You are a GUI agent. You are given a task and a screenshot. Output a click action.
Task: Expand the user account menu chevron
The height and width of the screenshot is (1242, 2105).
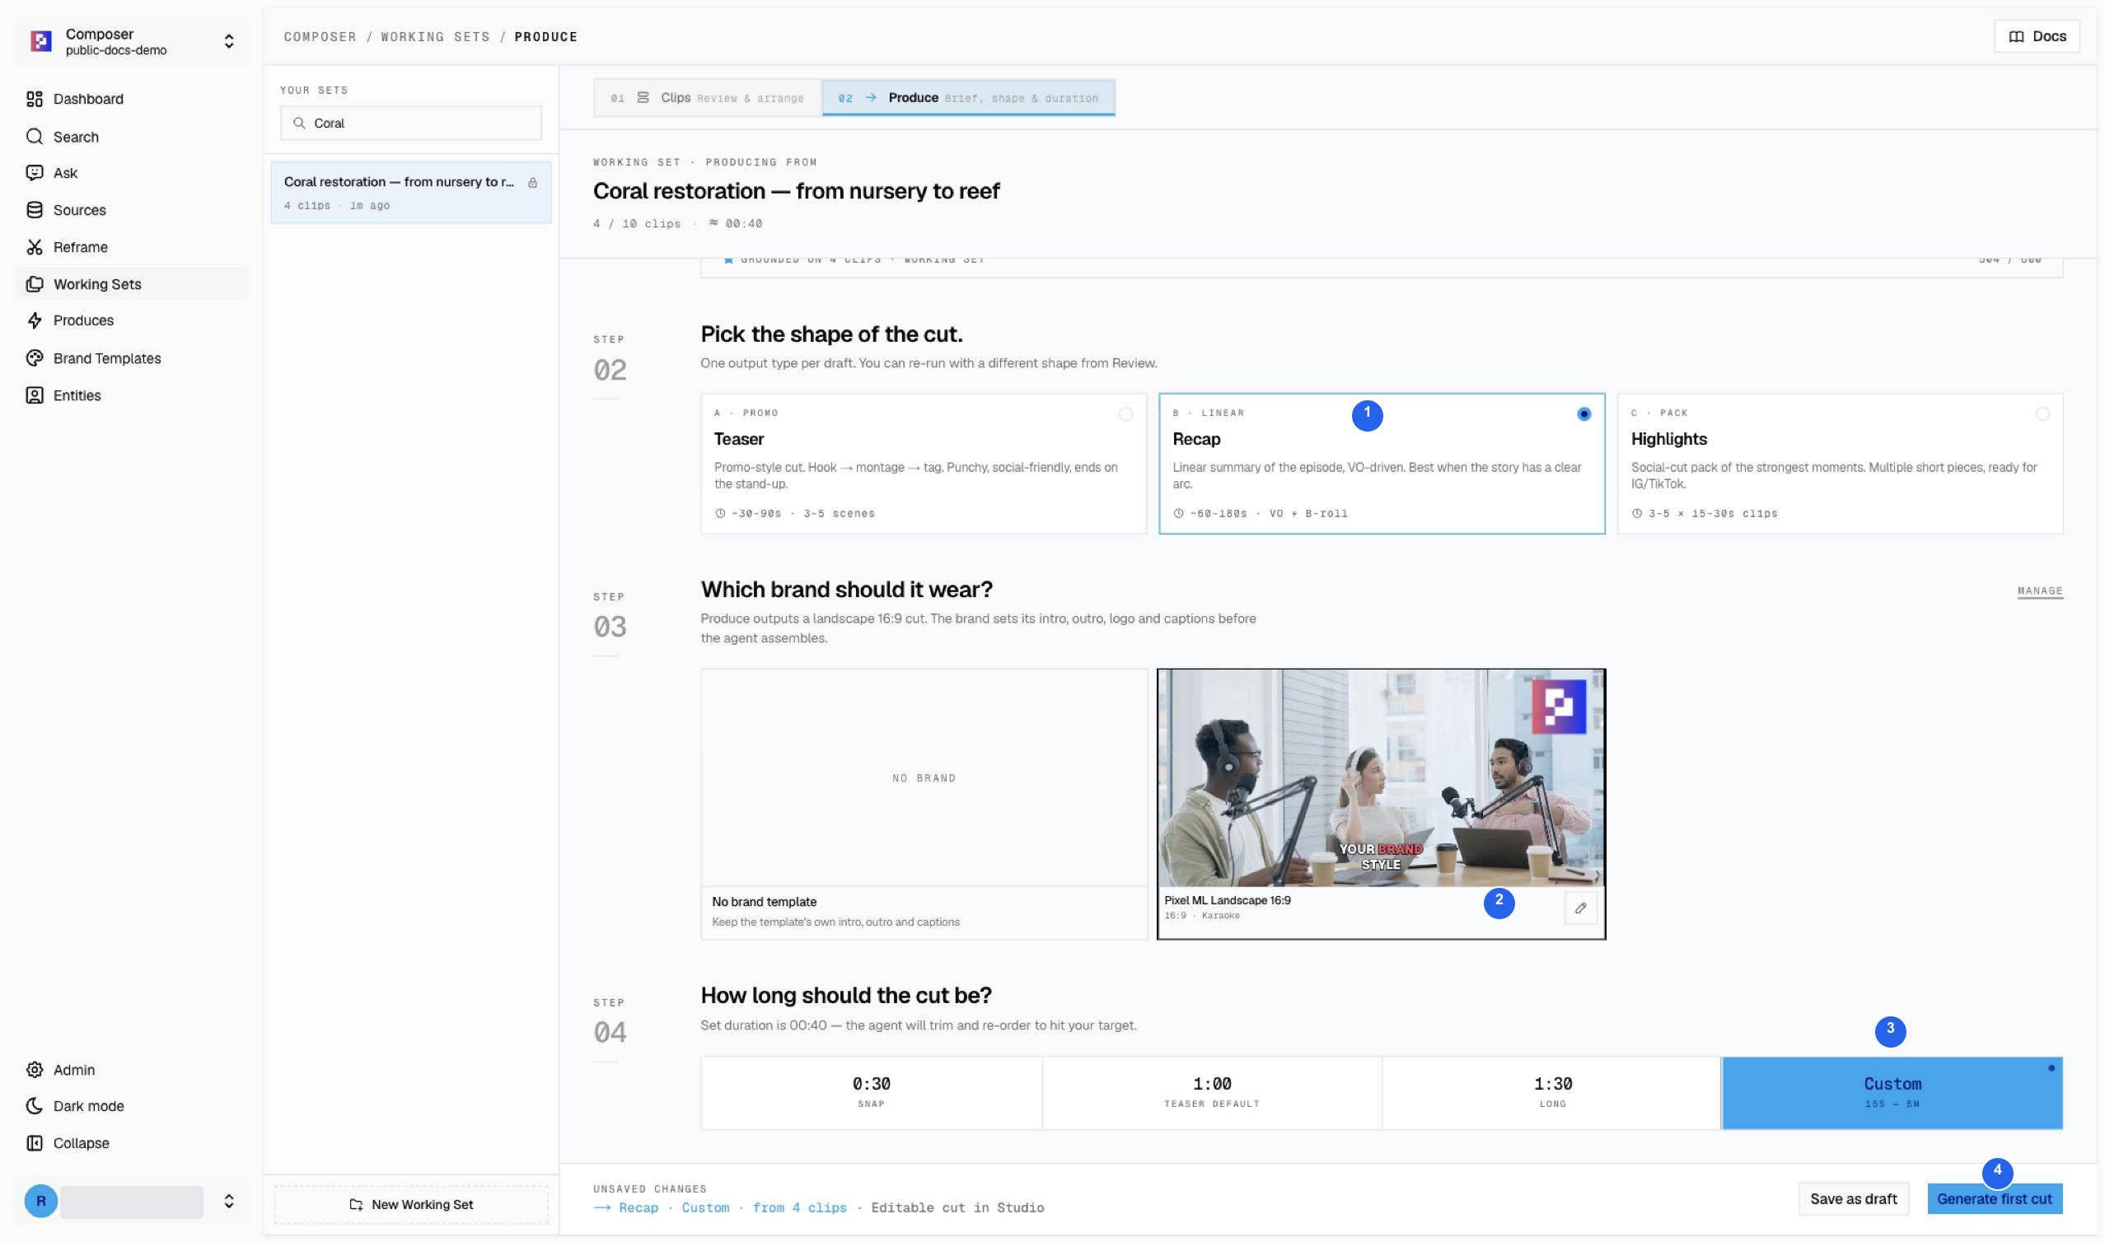tap(228, 1201)
